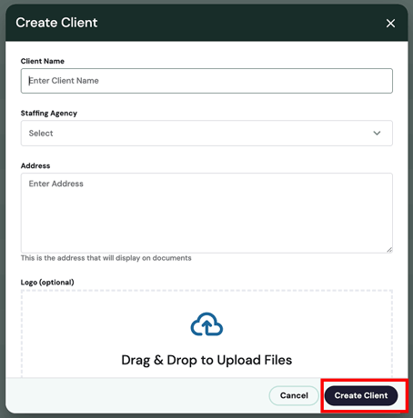Image resolution: width=413 pixels, height=418 pixels.
Task: Cancel the client creation
Action: coord(294,395)
